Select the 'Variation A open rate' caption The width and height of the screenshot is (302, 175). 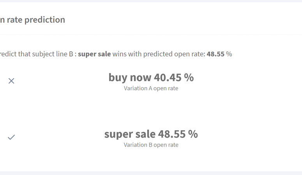coord(151,88)
